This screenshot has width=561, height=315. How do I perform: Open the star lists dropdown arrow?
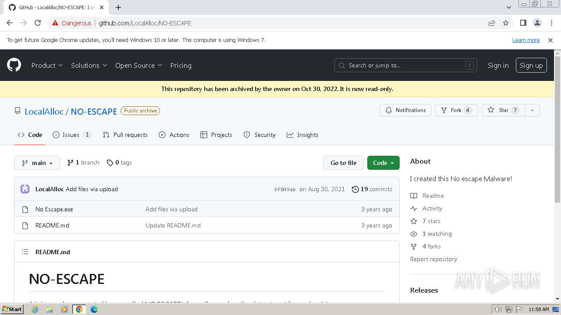click(532, 110)
